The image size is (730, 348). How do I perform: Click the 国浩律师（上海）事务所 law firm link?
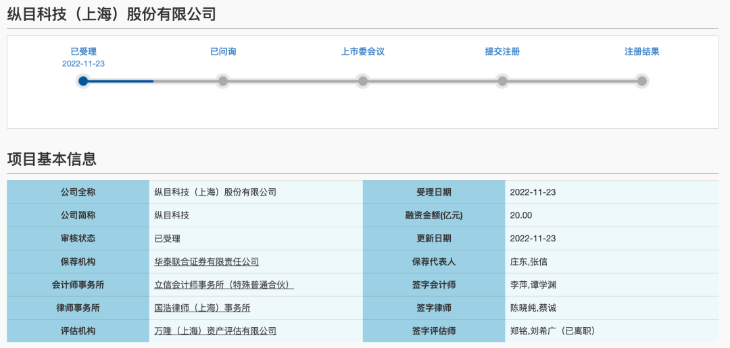pos(202,308)
